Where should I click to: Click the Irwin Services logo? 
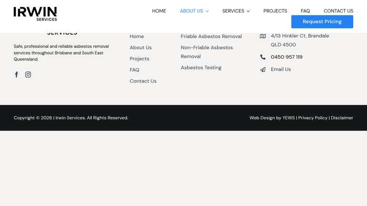[x=35, y=14]
